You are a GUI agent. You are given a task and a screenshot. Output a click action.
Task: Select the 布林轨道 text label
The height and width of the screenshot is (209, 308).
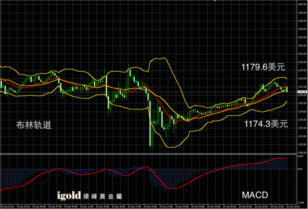[x=34, y=125]
